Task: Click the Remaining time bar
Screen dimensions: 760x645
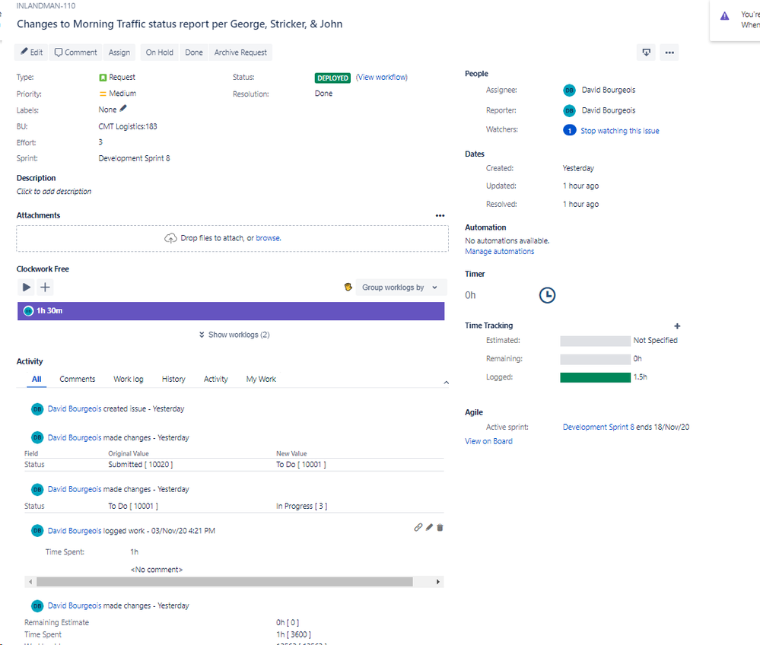Action: (595, 359)
